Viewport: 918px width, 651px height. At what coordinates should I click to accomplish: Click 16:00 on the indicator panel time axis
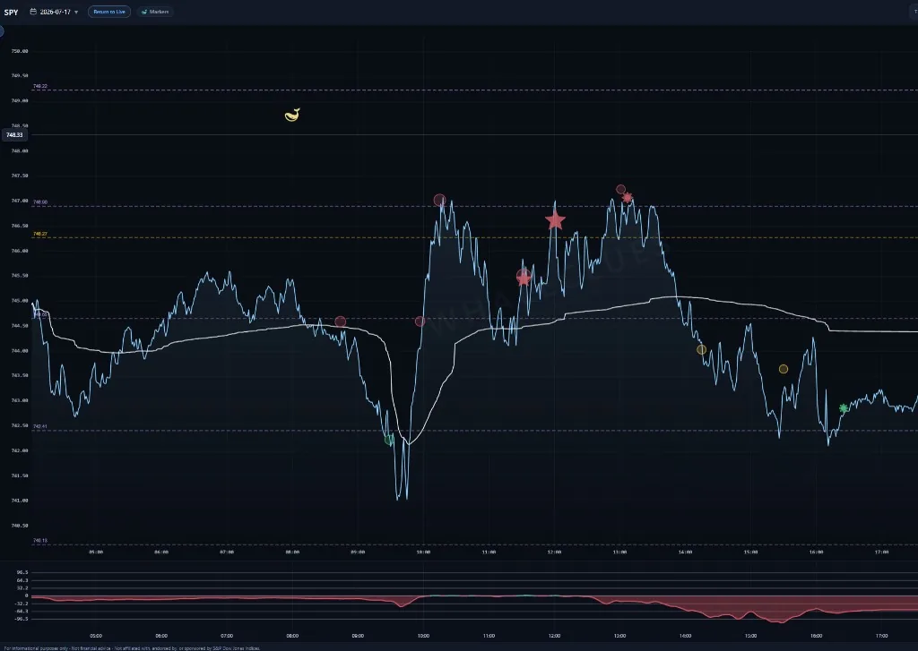coord(816,636)
